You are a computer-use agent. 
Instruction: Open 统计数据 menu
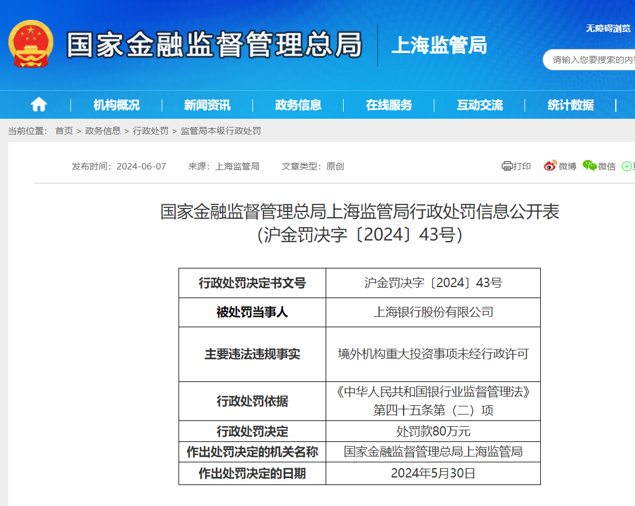tap(570, 105)
